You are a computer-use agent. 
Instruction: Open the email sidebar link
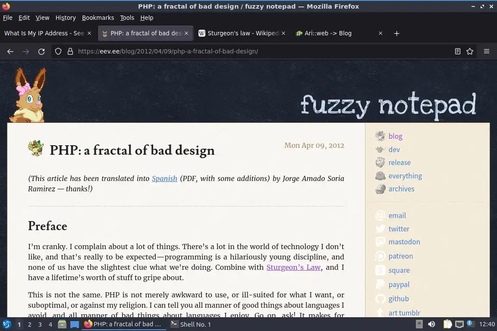[x=397, y=215]
